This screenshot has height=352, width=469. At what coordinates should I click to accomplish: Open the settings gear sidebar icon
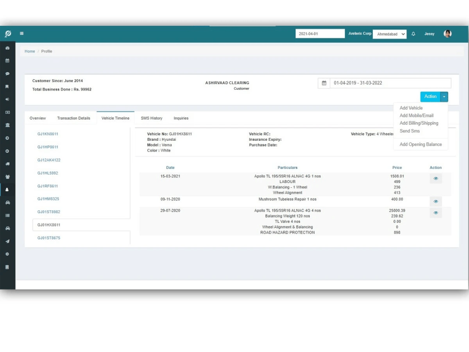[x=8, y=254]
